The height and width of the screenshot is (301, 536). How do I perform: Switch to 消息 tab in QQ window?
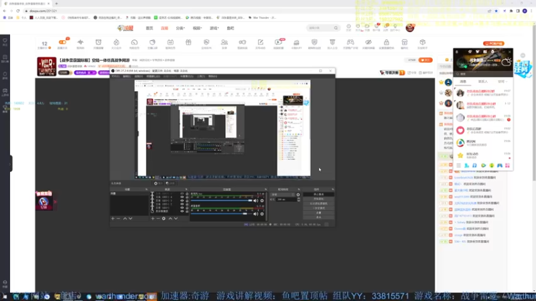[x=463, y=82]
